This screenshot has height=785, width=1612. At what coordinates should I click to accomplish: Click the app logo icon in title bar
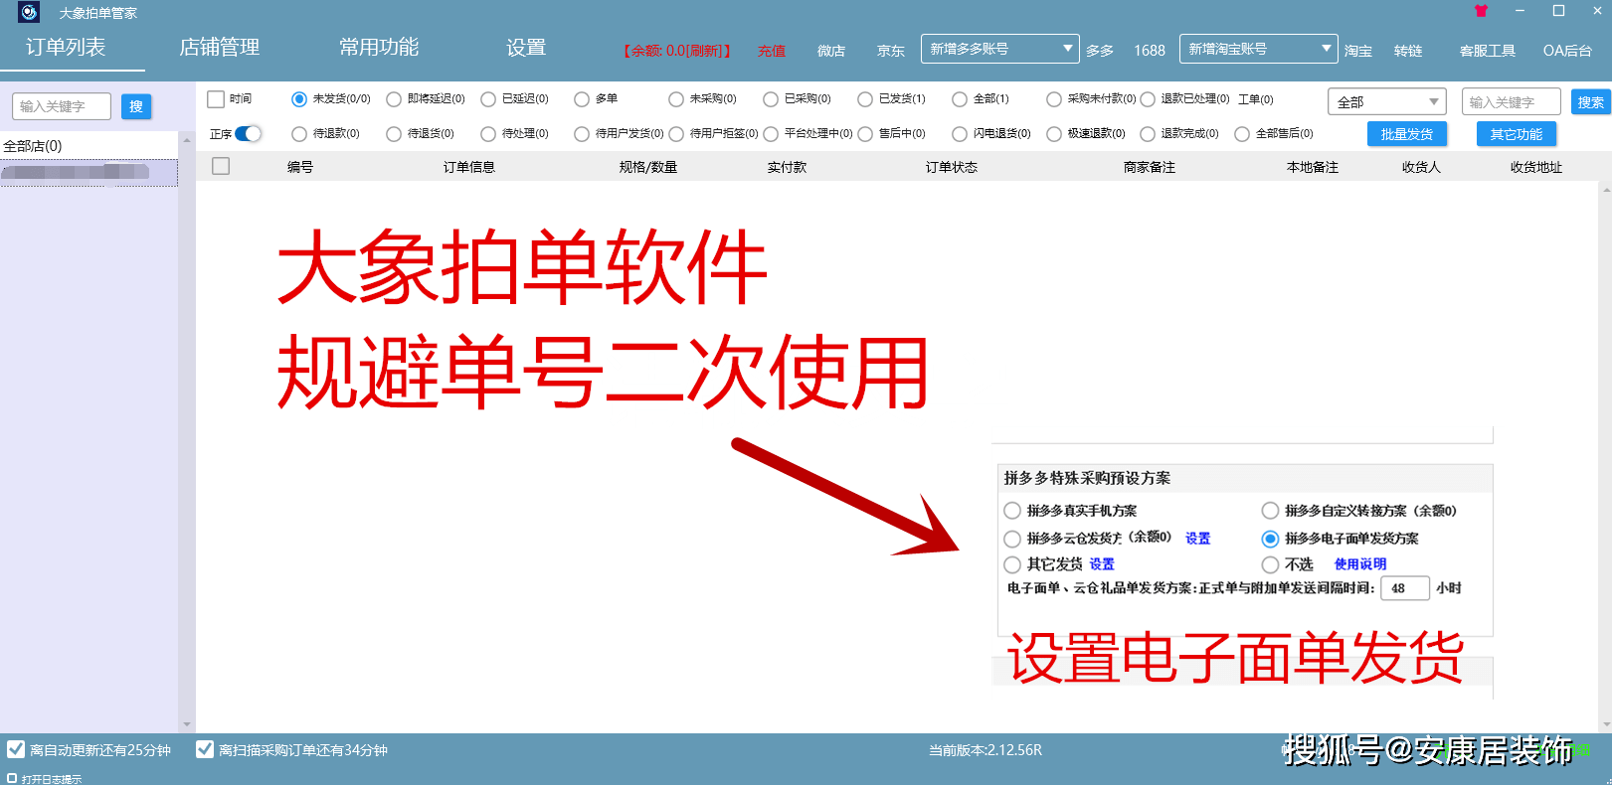29,12
